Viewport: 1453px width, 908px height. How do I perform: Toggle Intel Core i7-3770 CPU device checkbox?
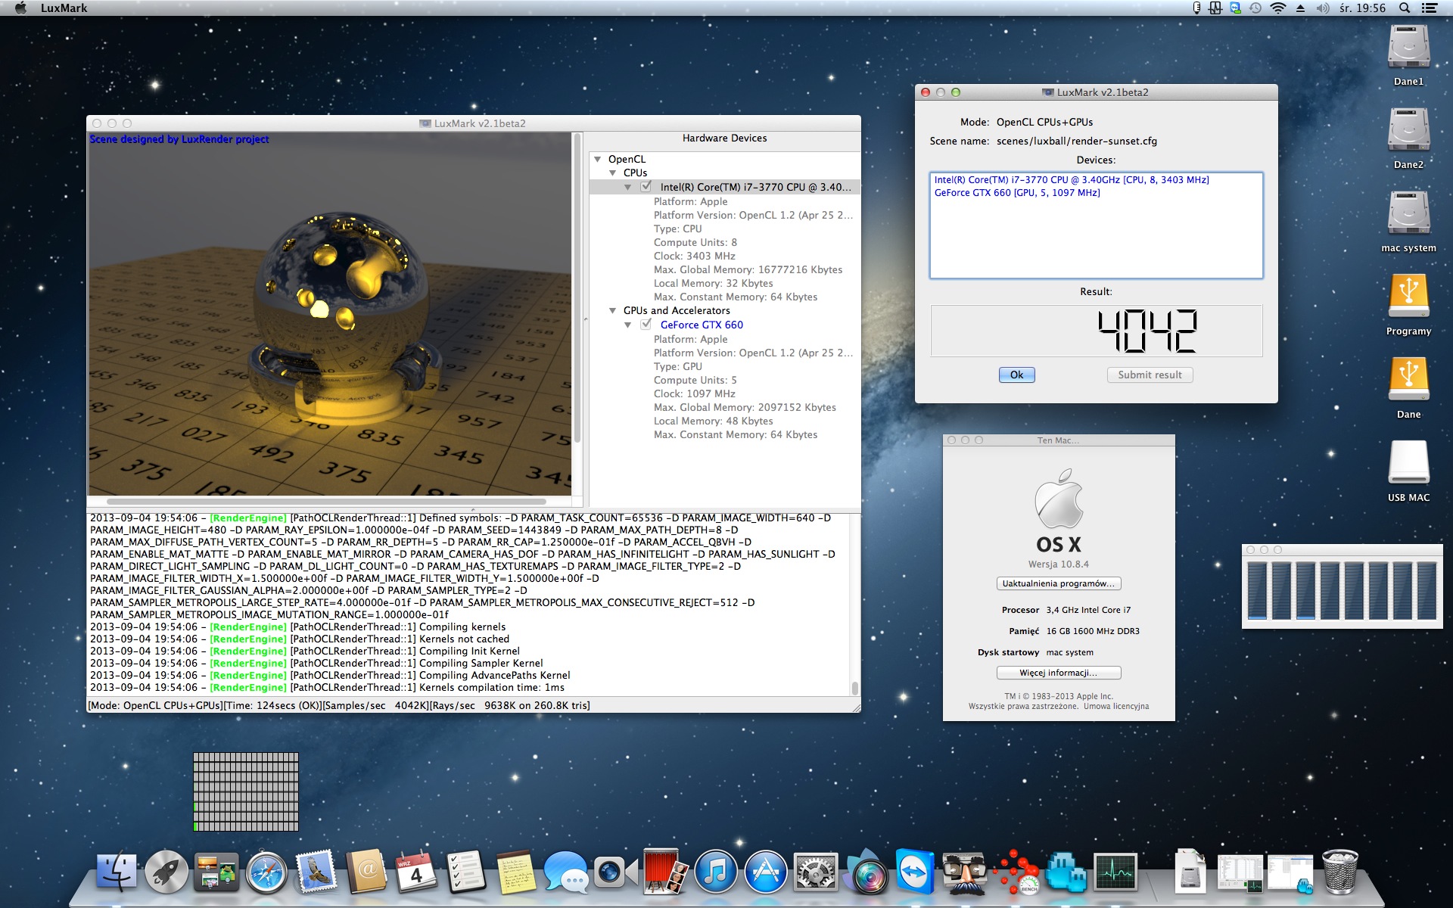(646, 186)
